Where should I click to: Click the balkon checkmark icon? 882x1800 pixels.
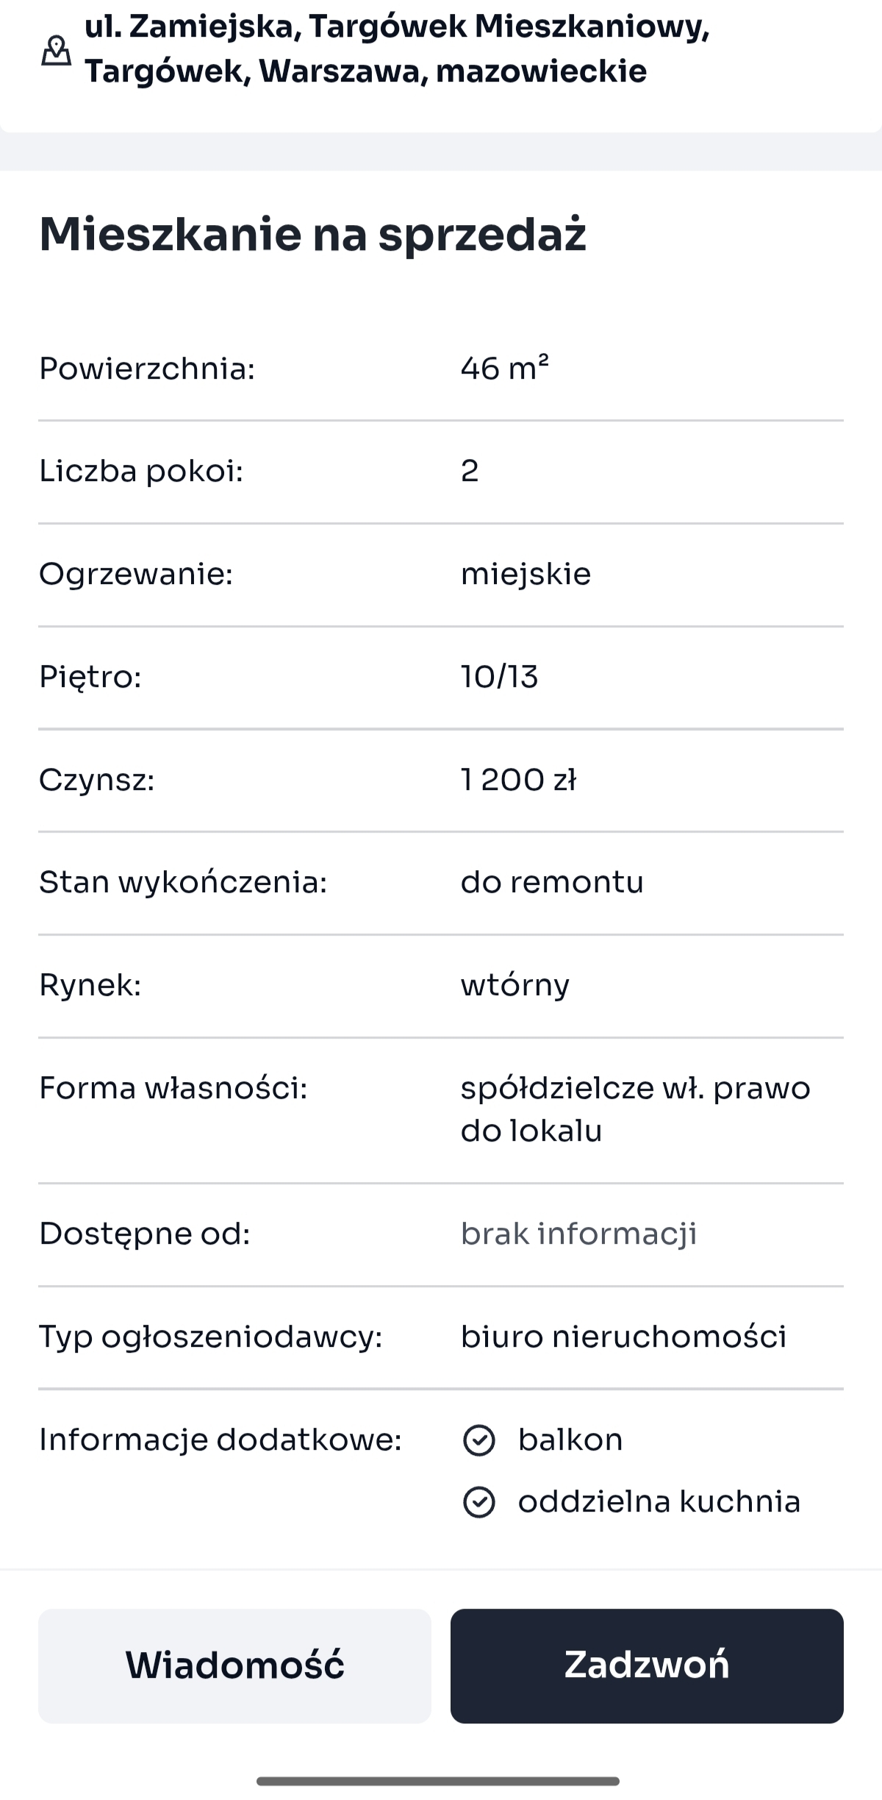point(478,1440)
